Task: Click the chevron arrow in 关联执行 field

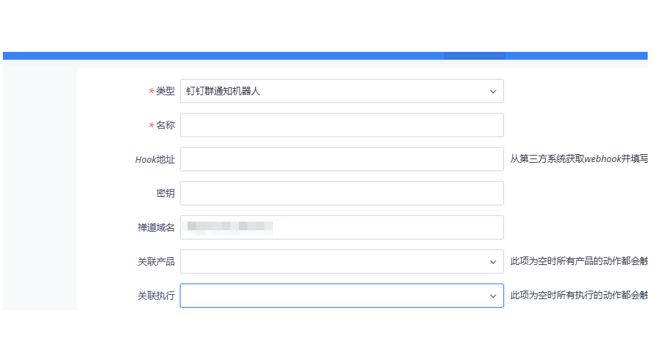Action: (x=493, y=296)
